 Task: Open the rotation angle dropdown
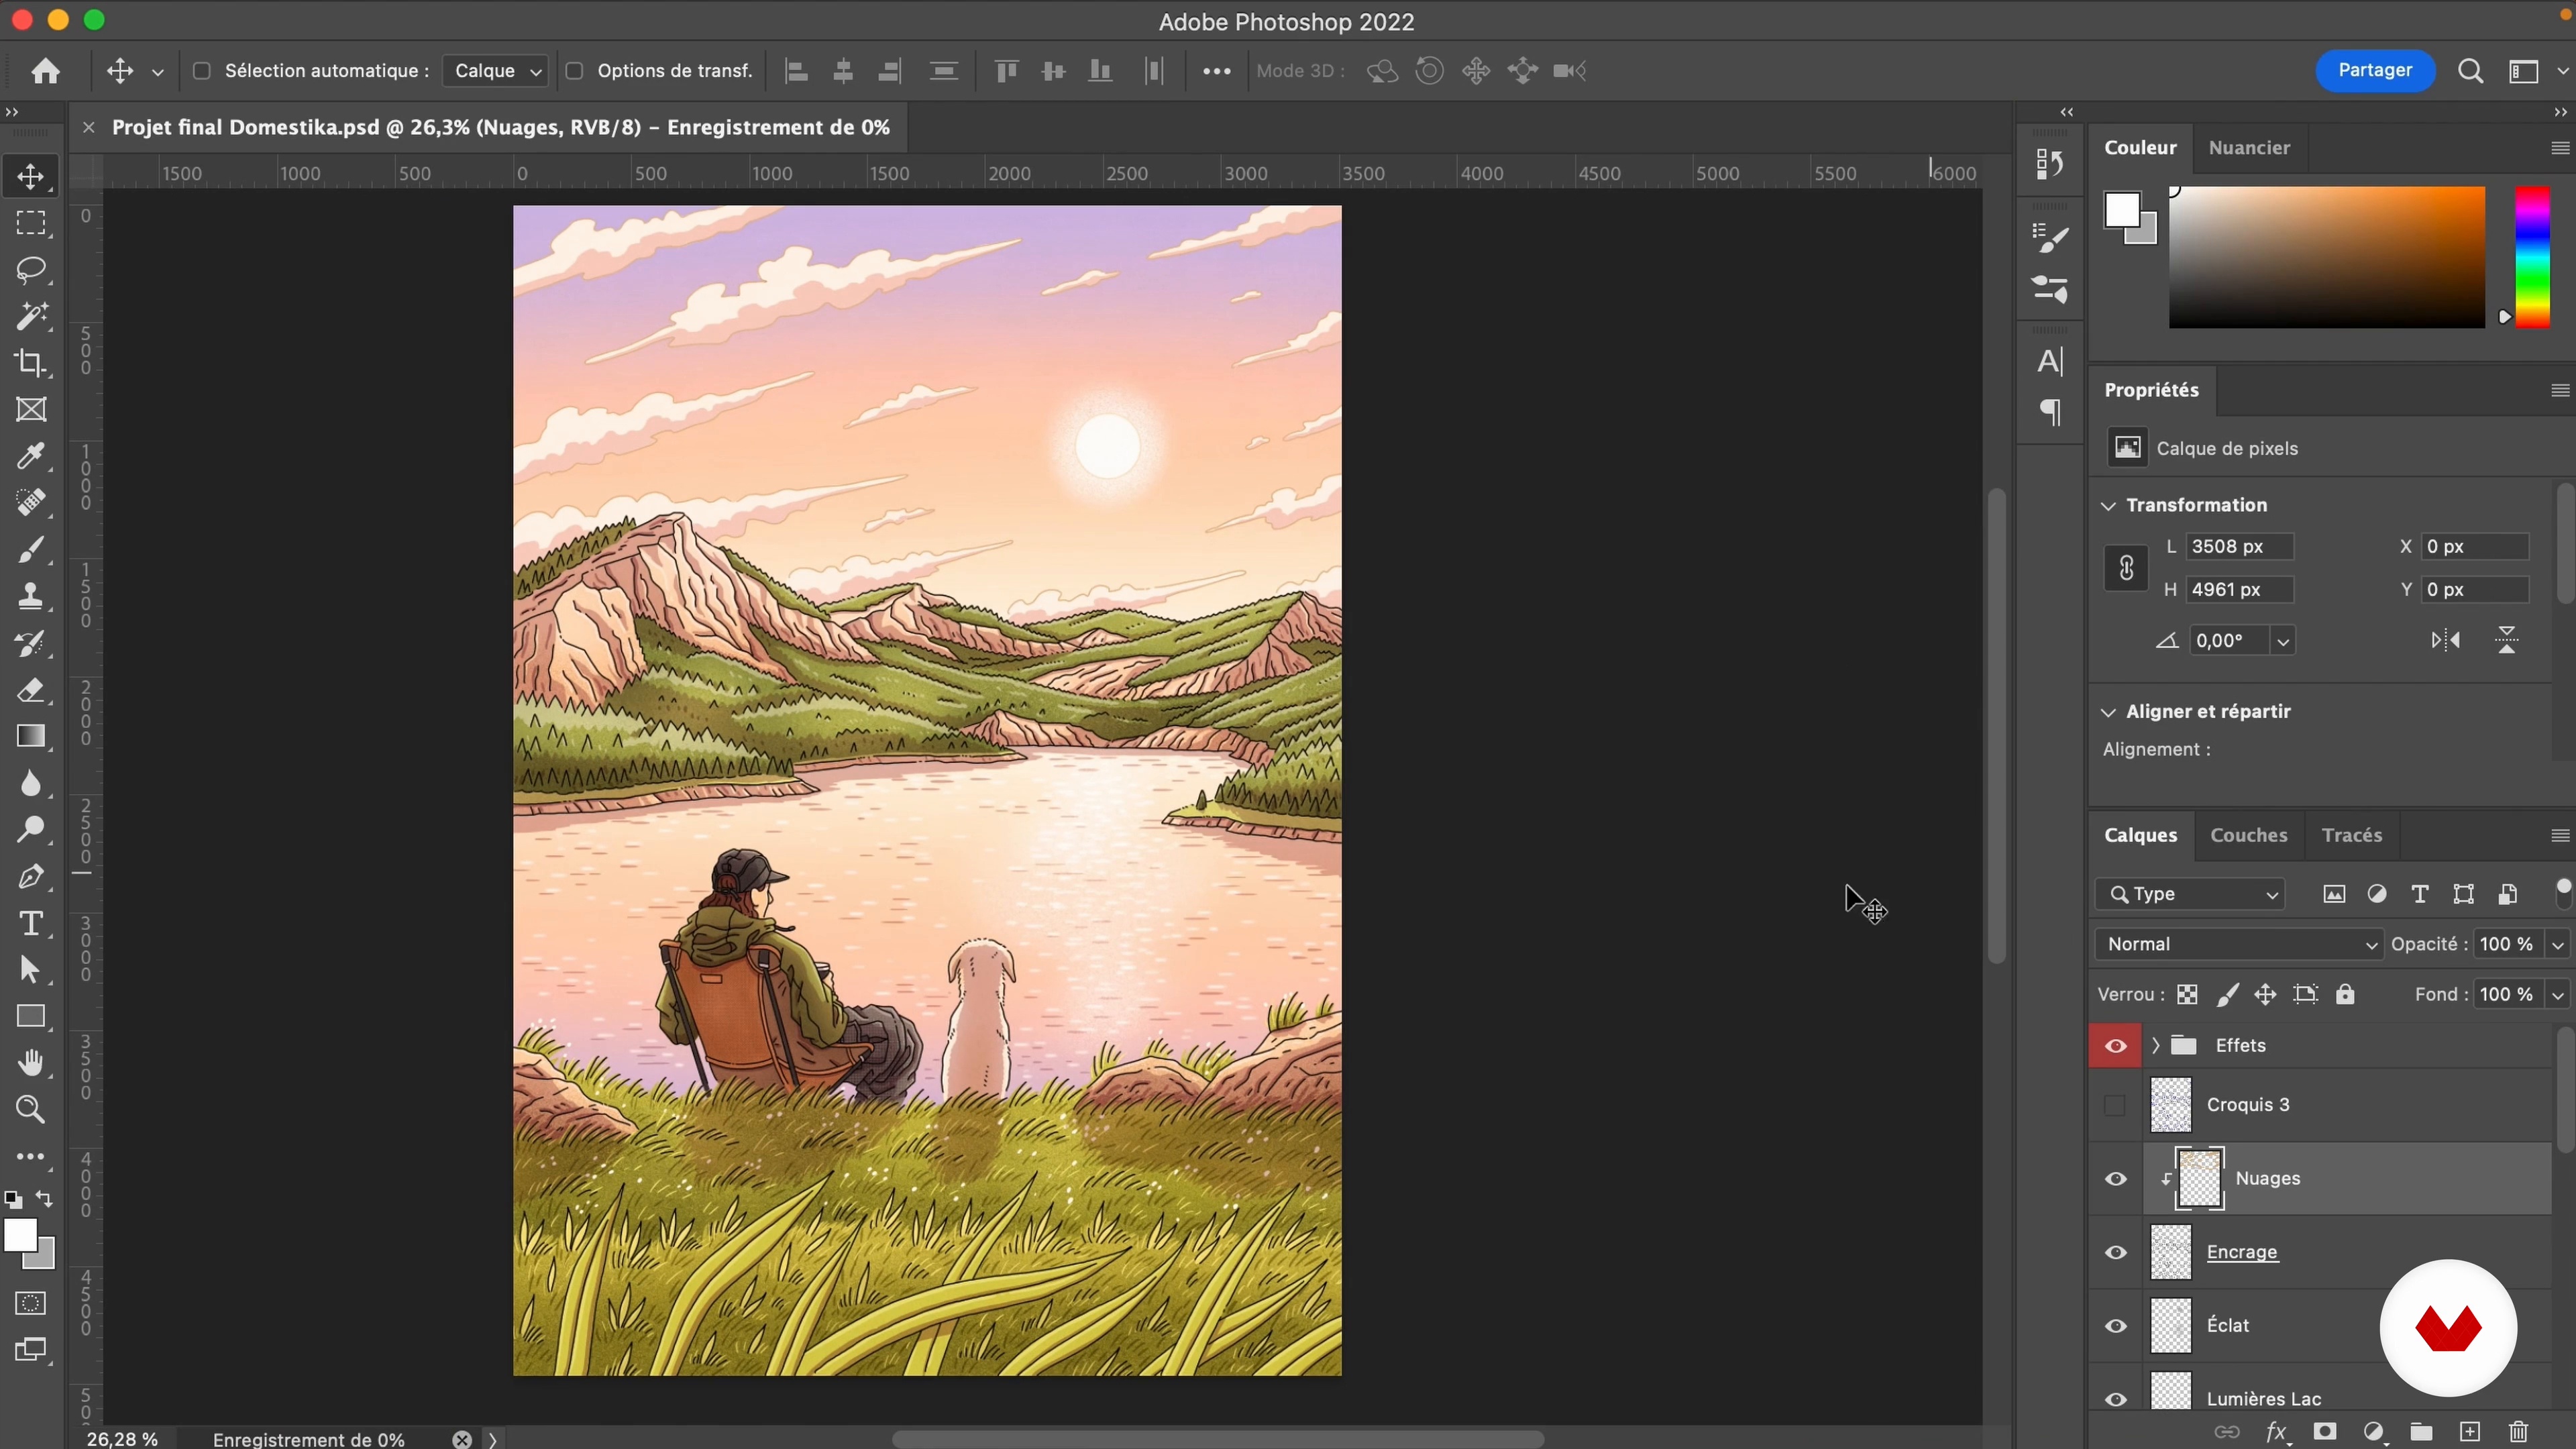click(x=2283, y=641)
